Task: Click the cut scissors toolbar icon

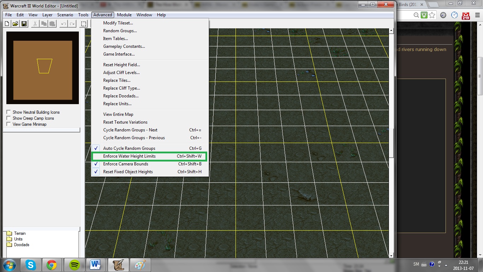Action: pos(35,24)
